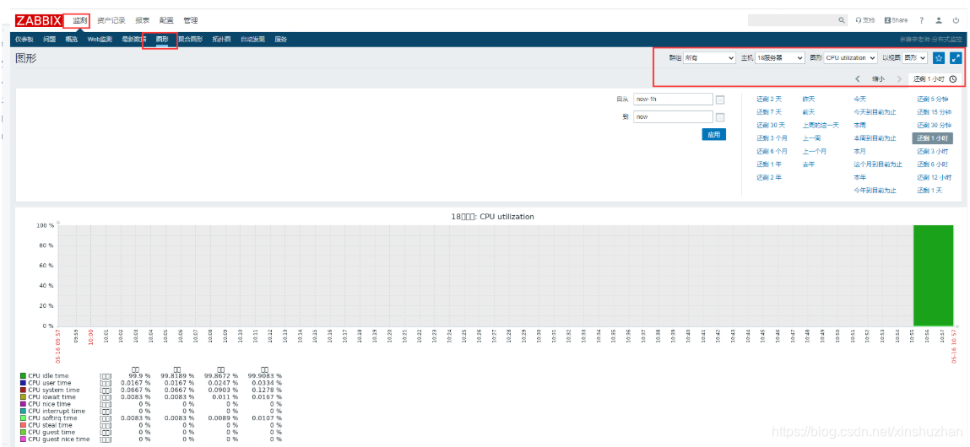Click the 应用 apply button

714,134
